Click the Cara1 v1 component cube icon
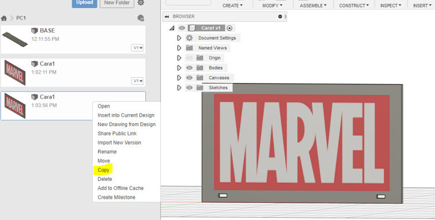This screenshot has height=220, width=435. 192,28
